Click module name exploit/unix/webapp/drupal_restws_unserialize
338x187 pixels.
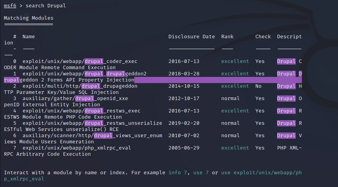click(x=92, y=123)
